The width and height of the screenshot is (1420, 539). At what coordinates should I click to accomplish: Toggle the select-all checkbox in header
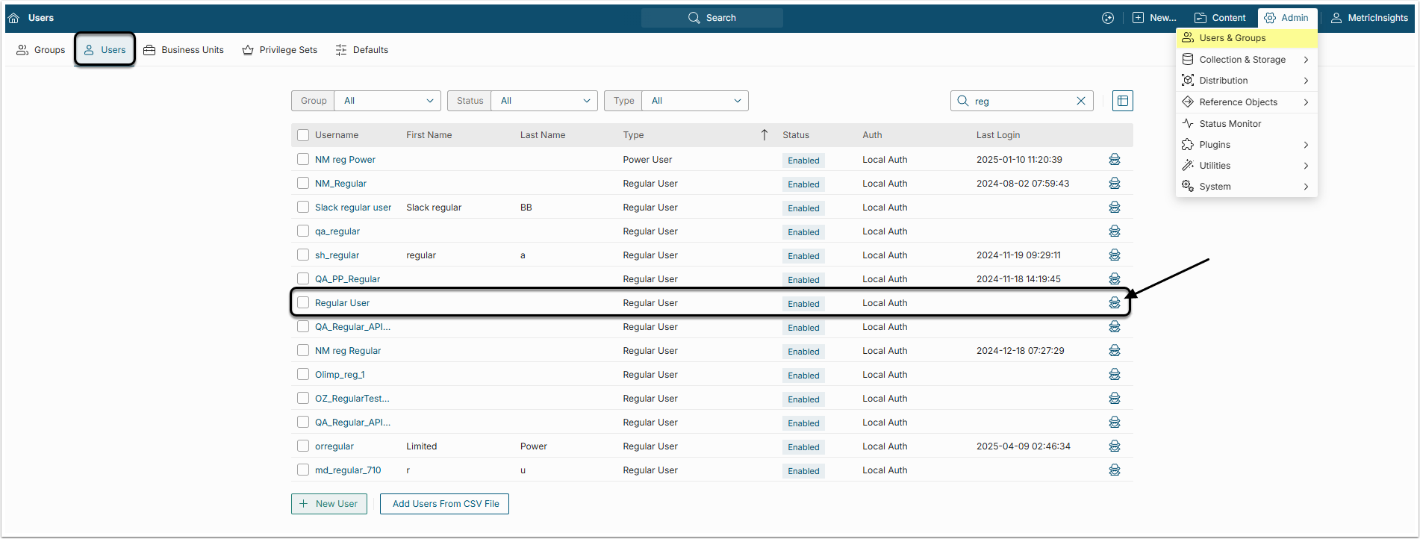pyautogui.click(x=303, y=135)
